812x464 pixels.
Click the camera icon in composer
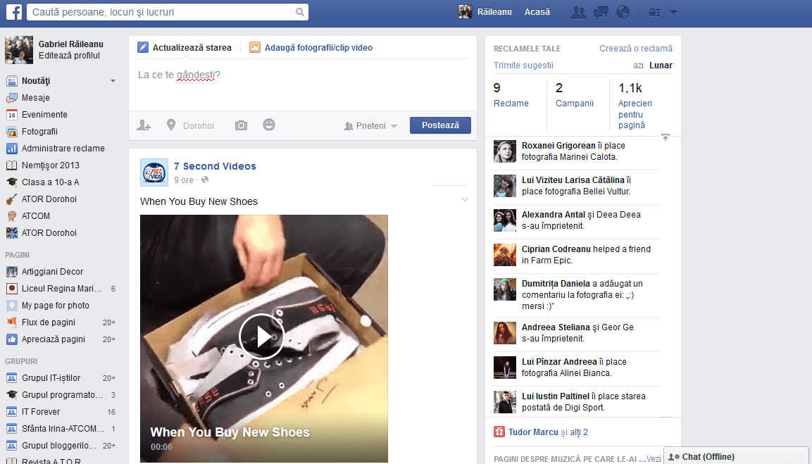pos(241,125)
